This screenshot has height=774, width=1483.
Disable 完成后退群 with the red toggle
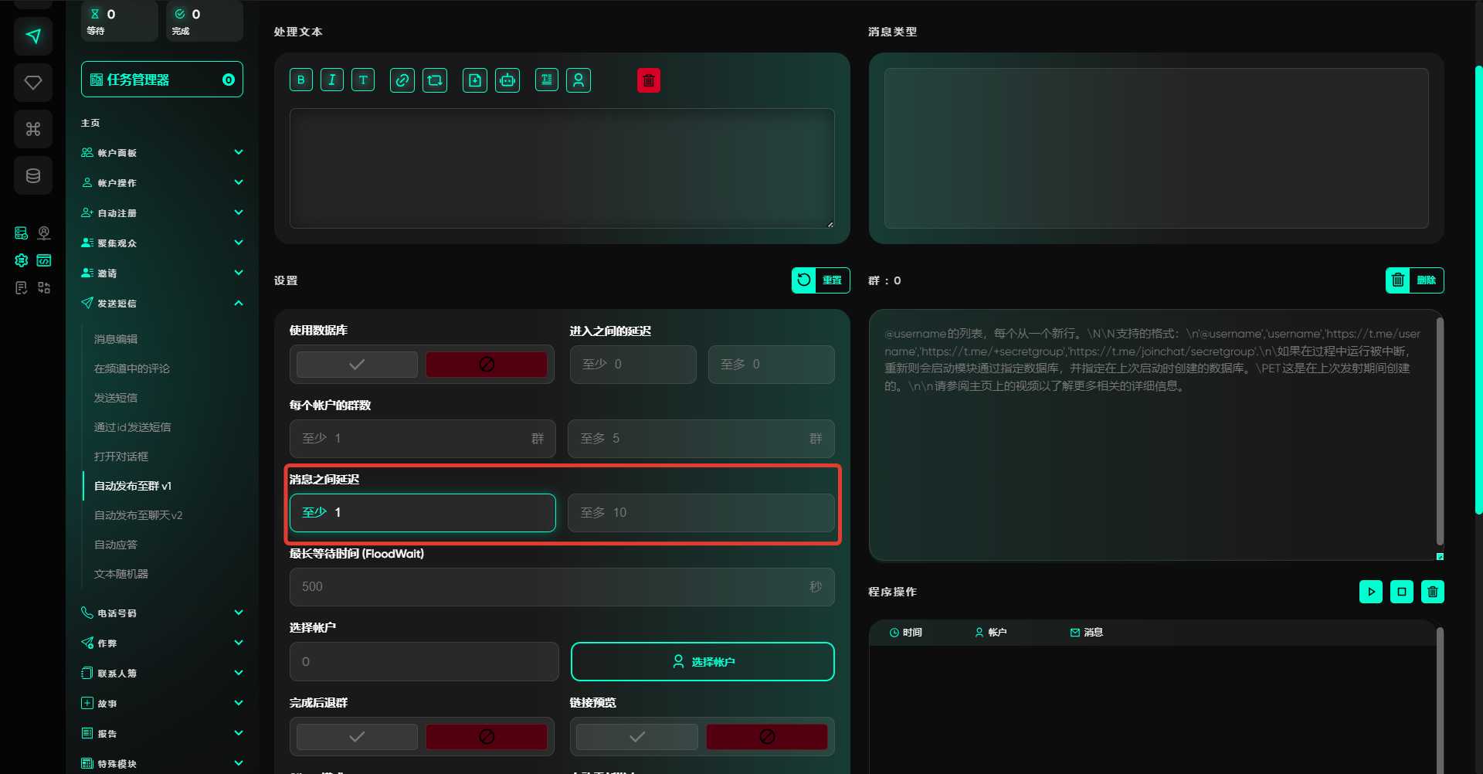coord(487,737)
